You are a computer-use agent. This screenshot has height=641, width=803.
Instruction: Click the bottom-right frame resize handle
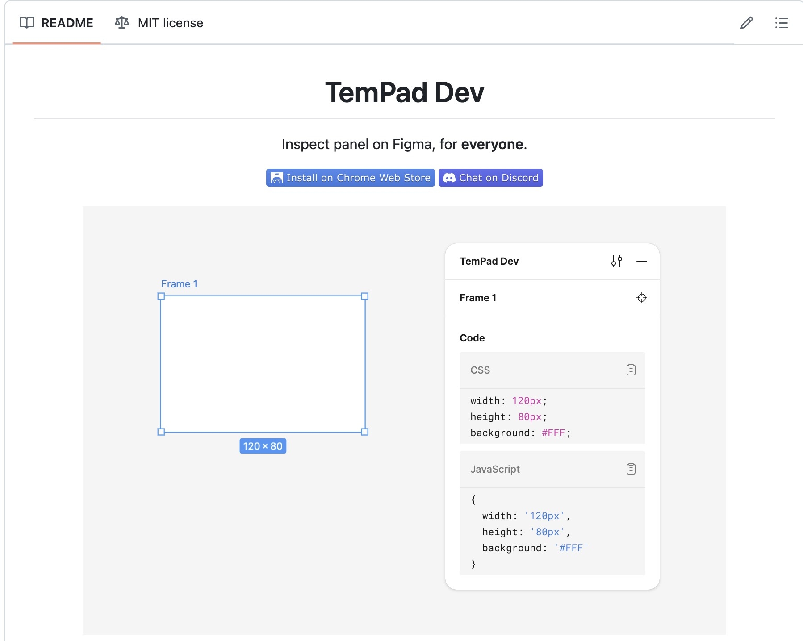[x=365, y=432]
